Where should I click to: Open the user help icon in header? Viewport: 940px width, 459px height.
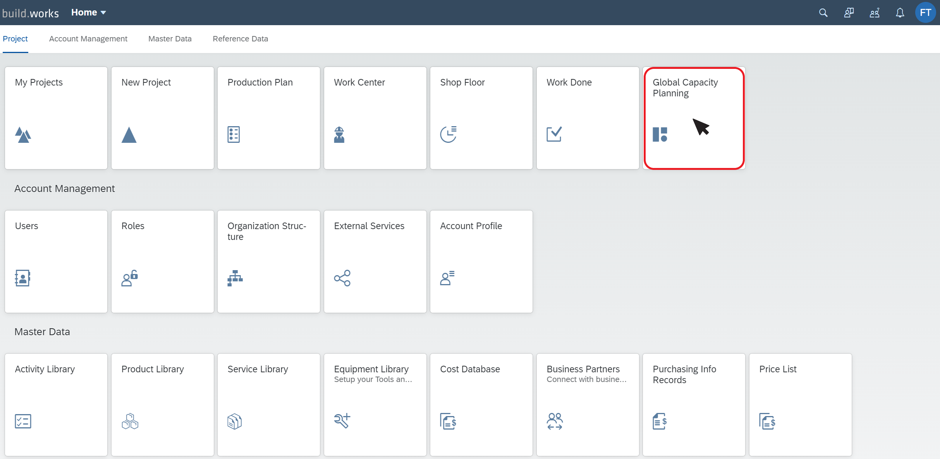pyautogui.click(x=875, y=13)
